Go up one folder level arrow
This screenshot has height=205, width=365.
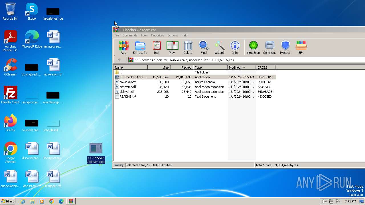click(119, 60)
